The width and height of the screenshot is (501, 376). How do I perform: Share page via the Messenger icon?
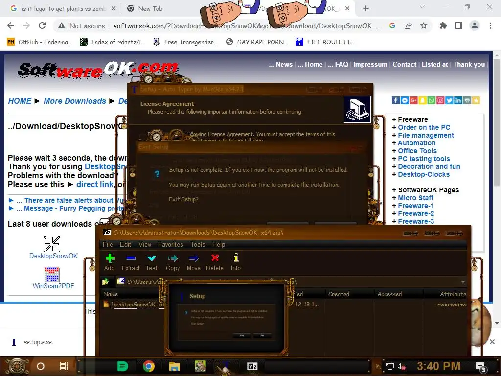(405, 100)
